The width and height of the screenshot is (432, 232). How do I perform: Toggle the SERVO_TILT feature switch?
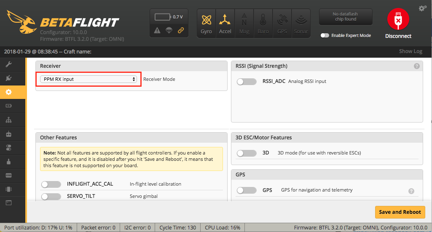[51, 196]
